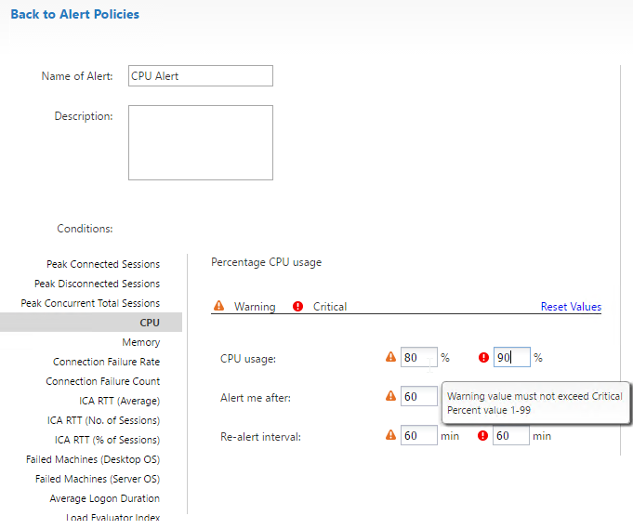Click the warning Re-alert interval minutes field
Image resolution: width=633 pixels, height=529 pixels.
point(418,435)
